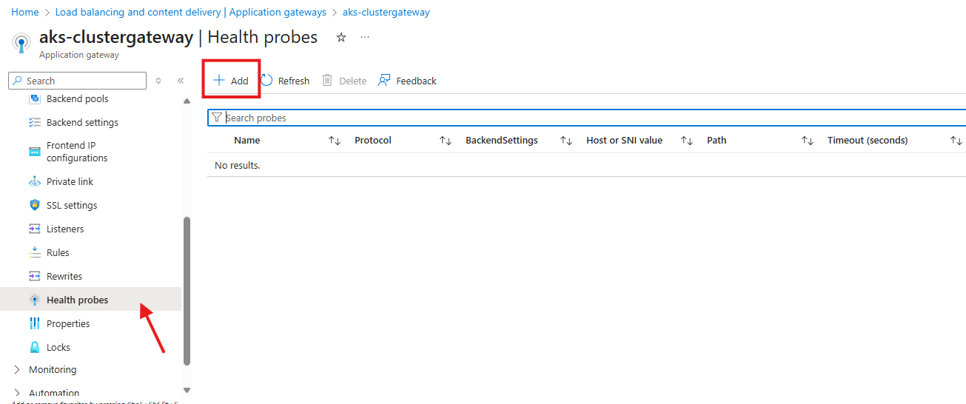Click the circular Refresh icon
This screenshot has height=404, width=966.
point(267,80)
